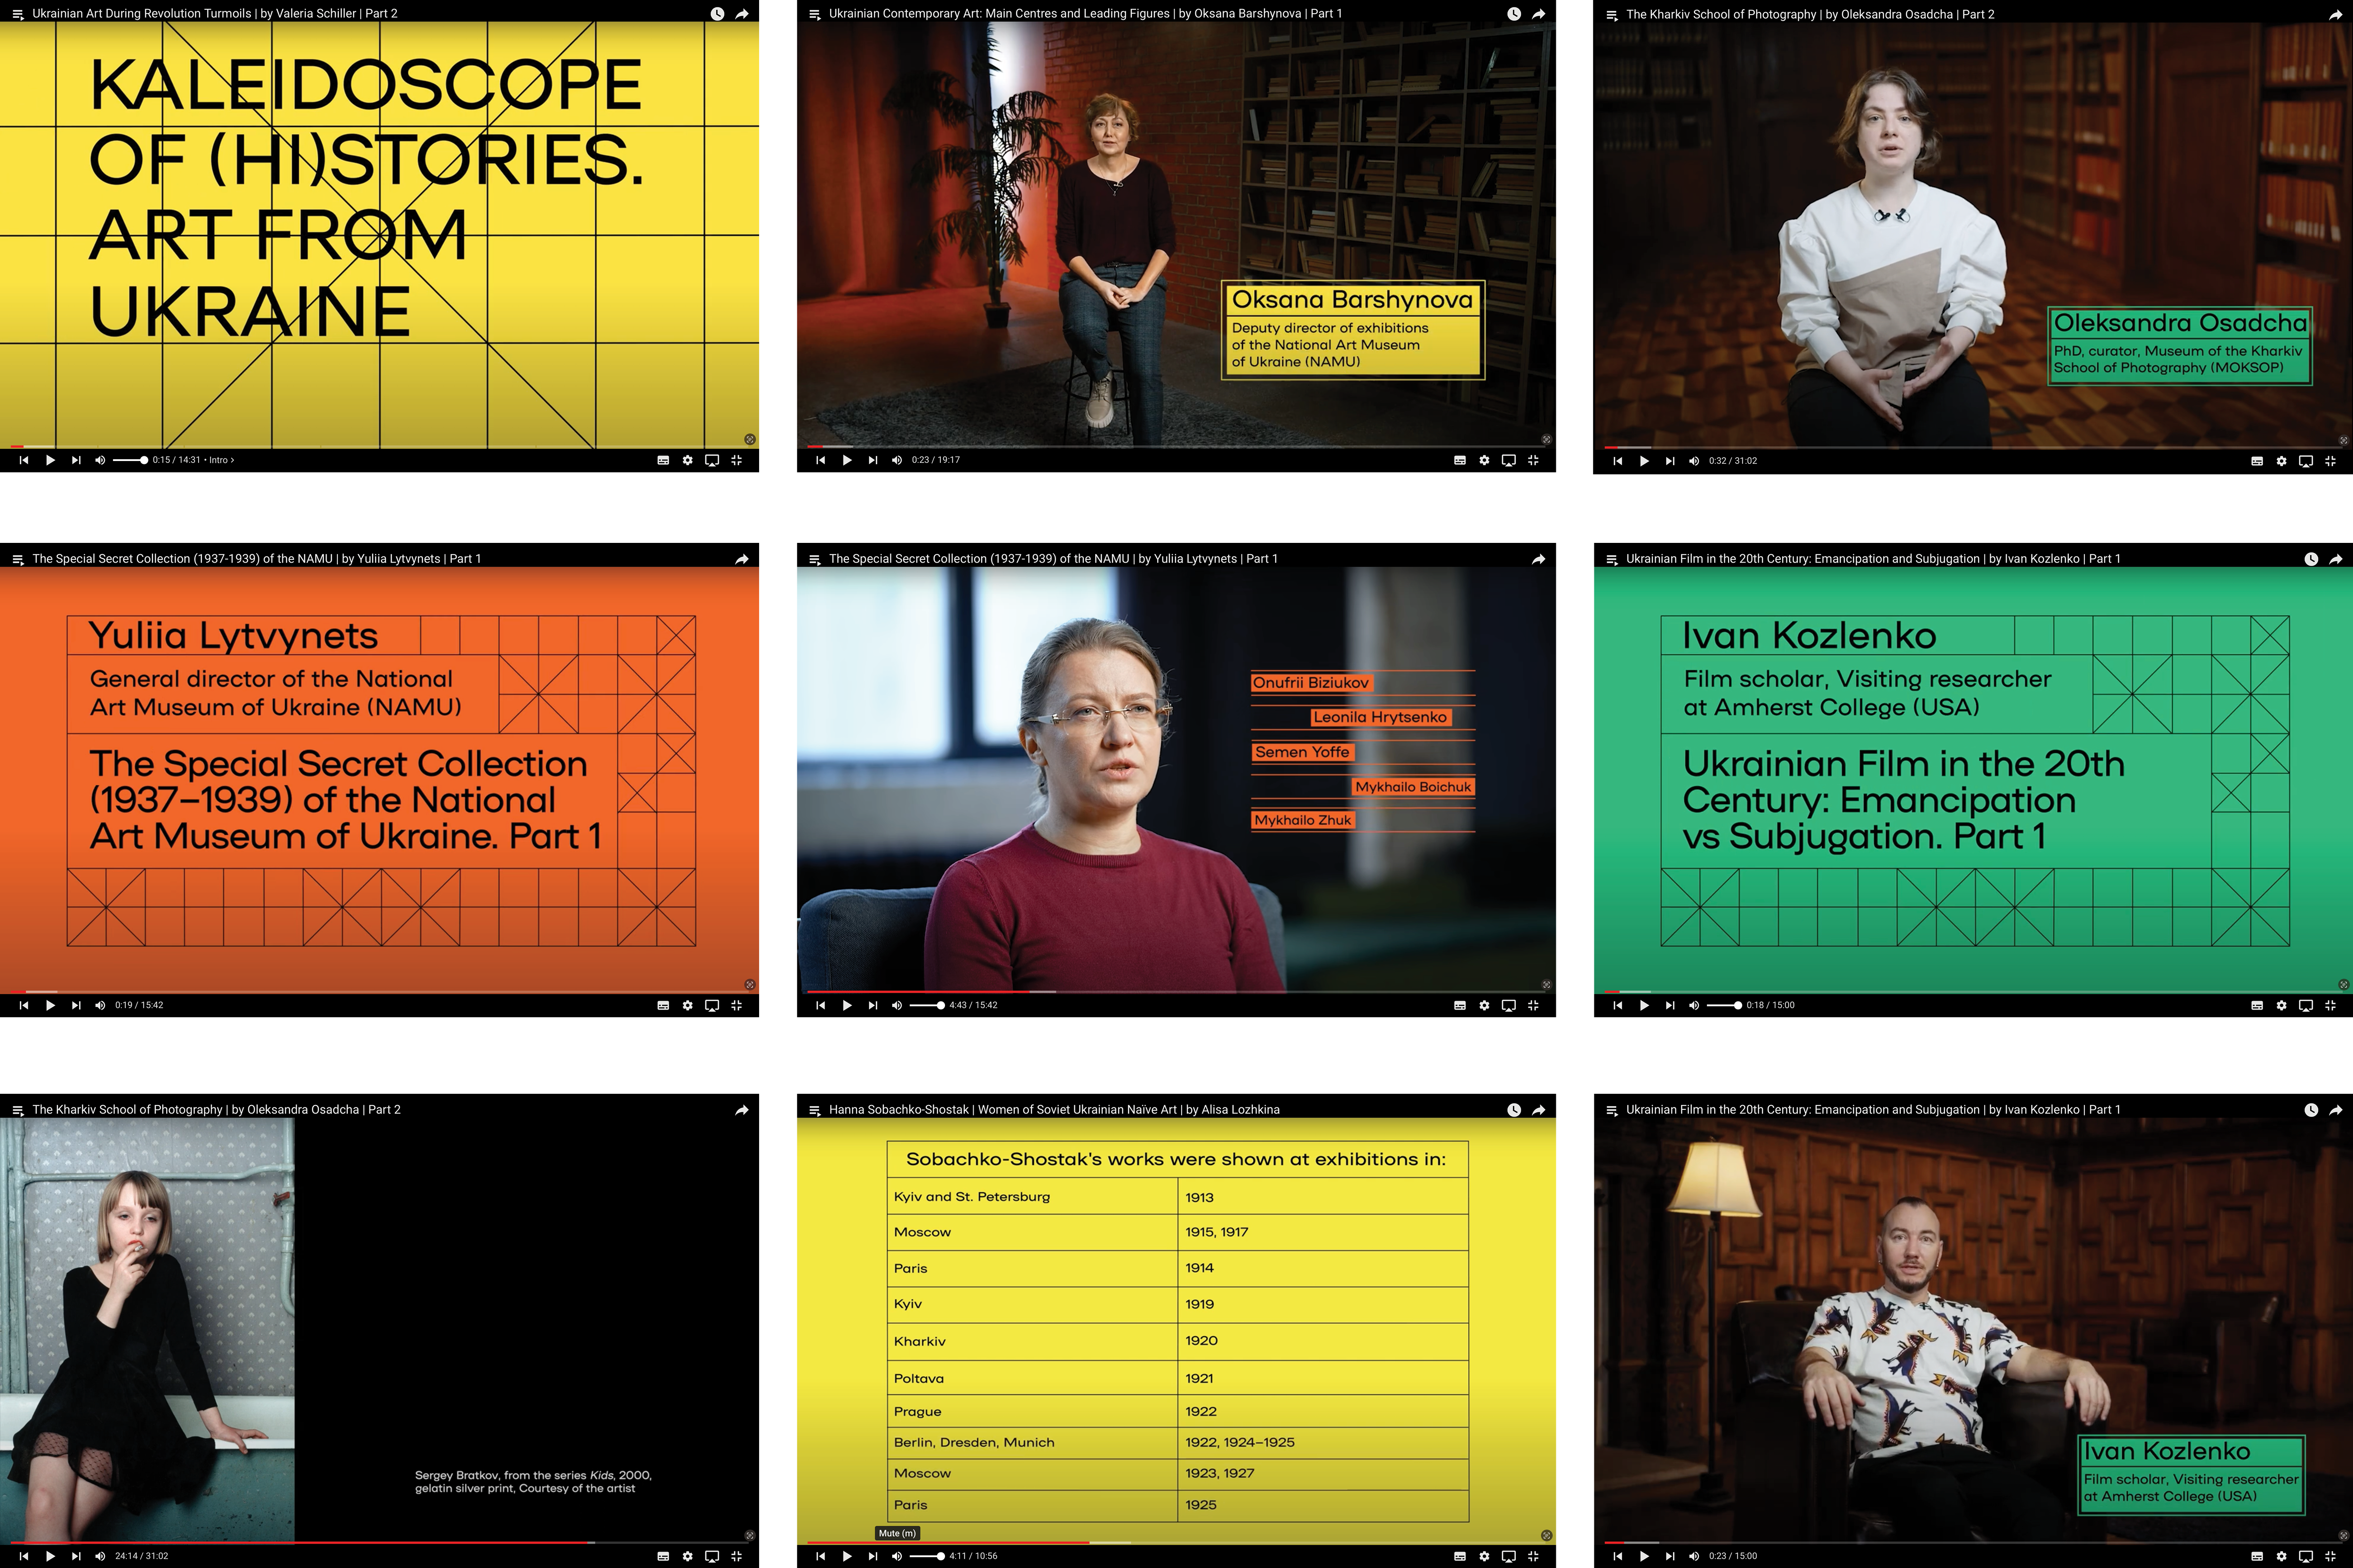2353x1568 pixels.
Task: Open title link of Kharkiv School interview video
Action: pos(1810,14)
